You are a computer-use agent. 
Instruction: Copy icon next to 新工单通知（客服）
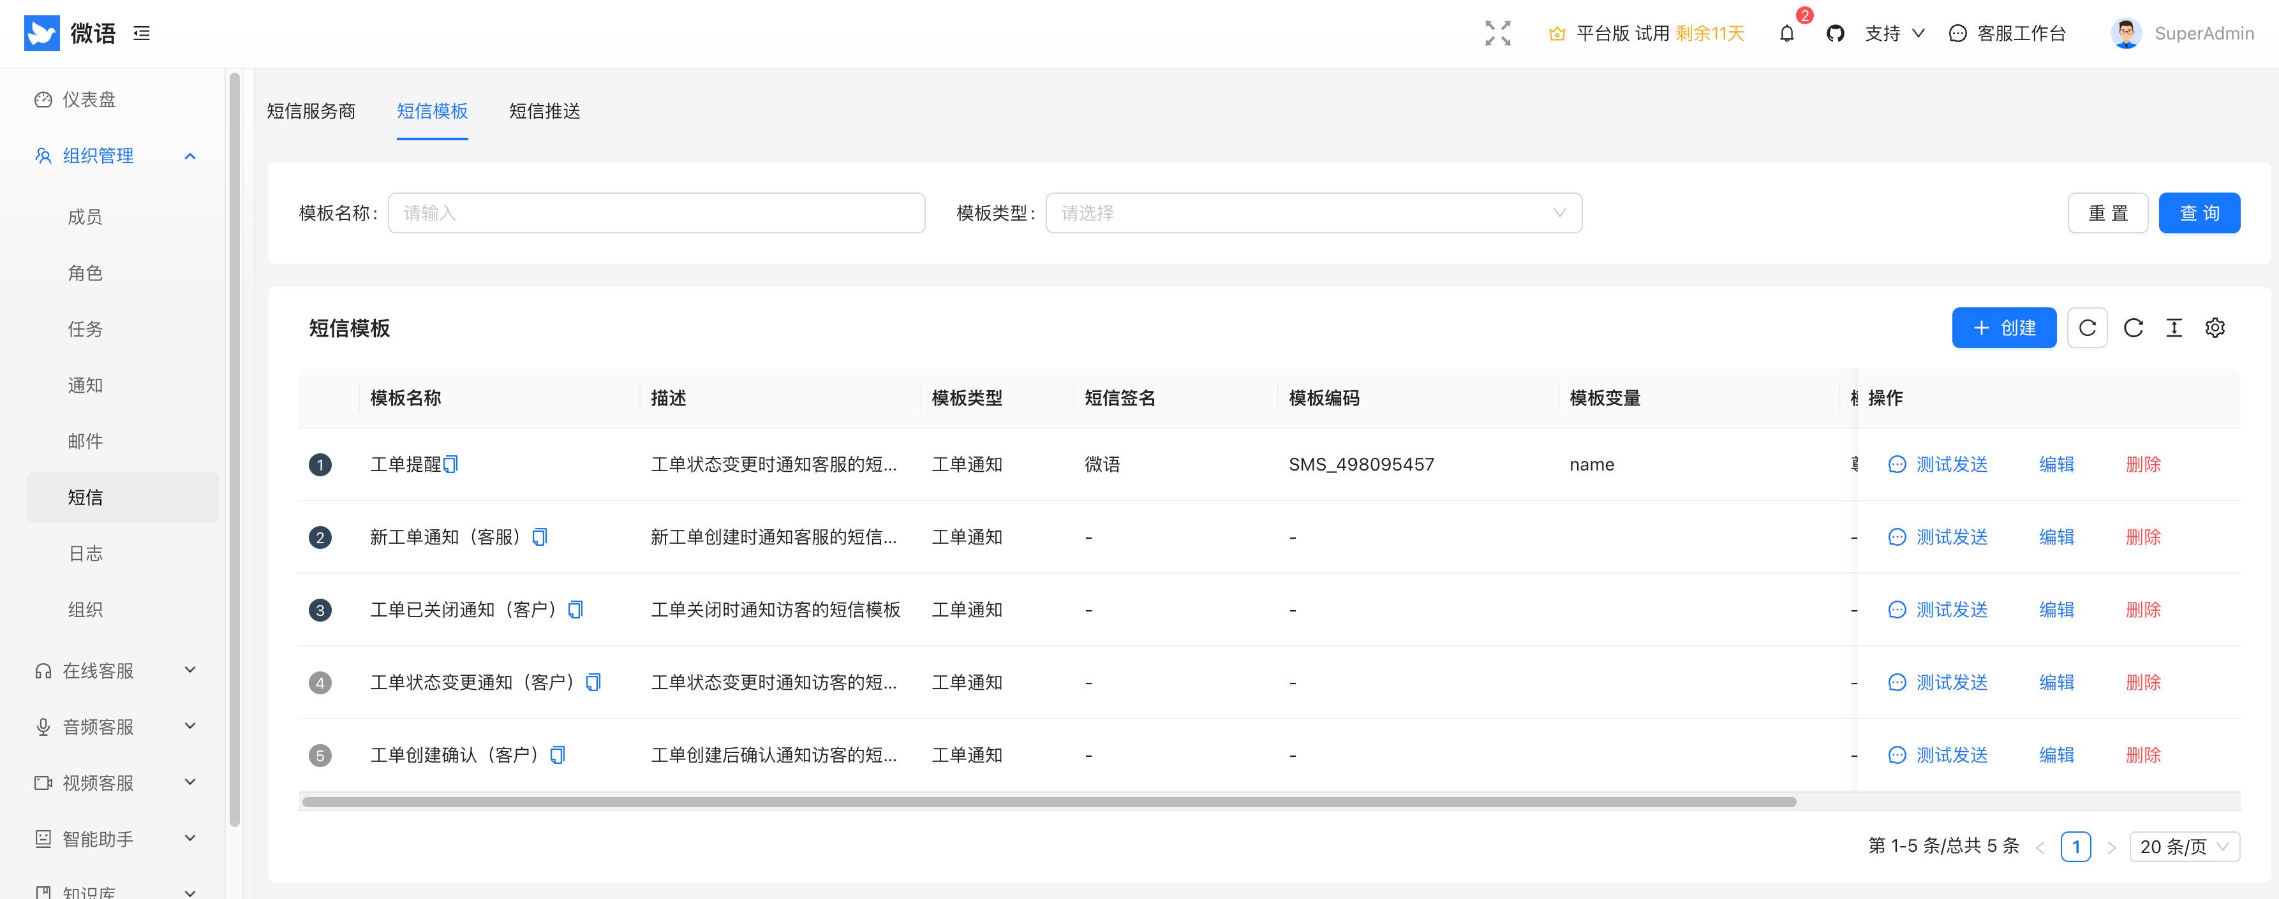tap(540, 537)
